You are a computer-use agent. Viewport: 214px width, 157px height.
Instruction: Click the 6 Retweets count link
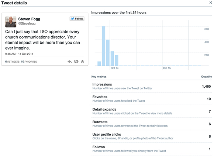coord(12,62)
